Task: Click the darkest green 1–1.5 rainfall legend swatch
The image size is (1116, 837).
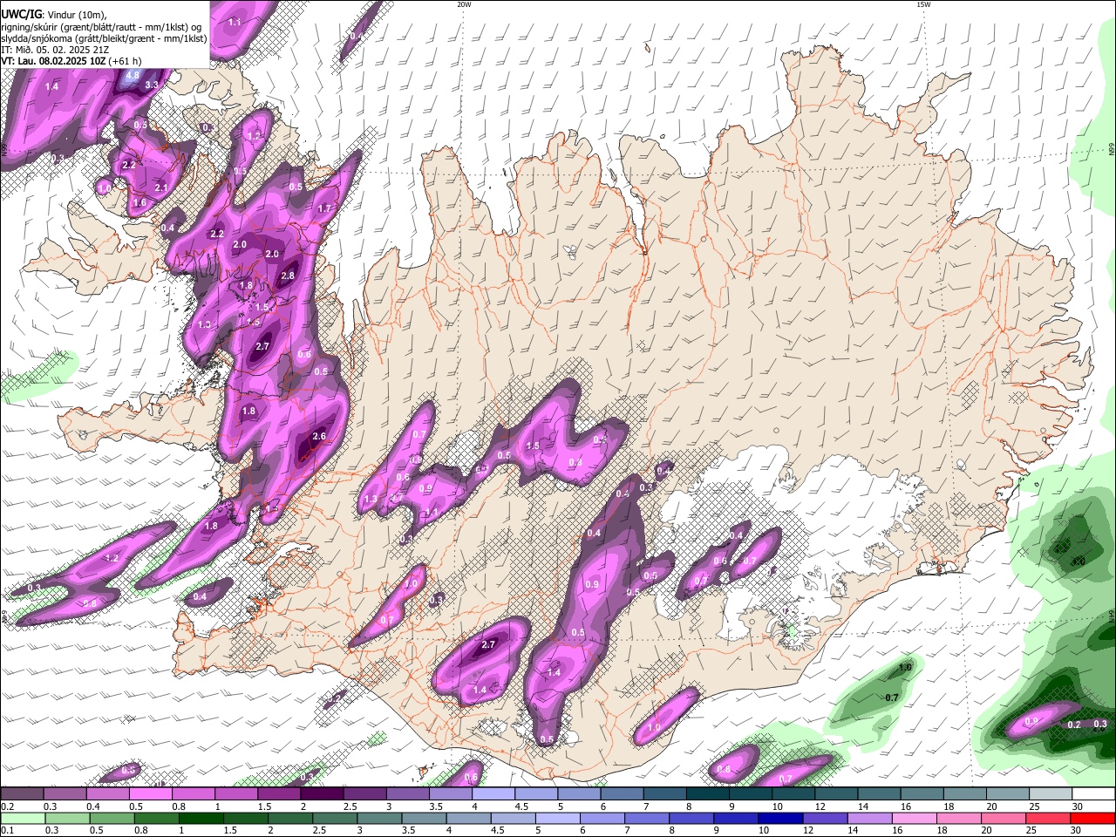Action: pos(203,819)
